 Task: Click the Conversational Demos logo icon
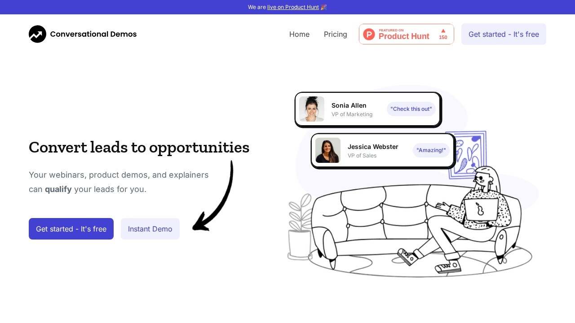(x=38, y=34)
